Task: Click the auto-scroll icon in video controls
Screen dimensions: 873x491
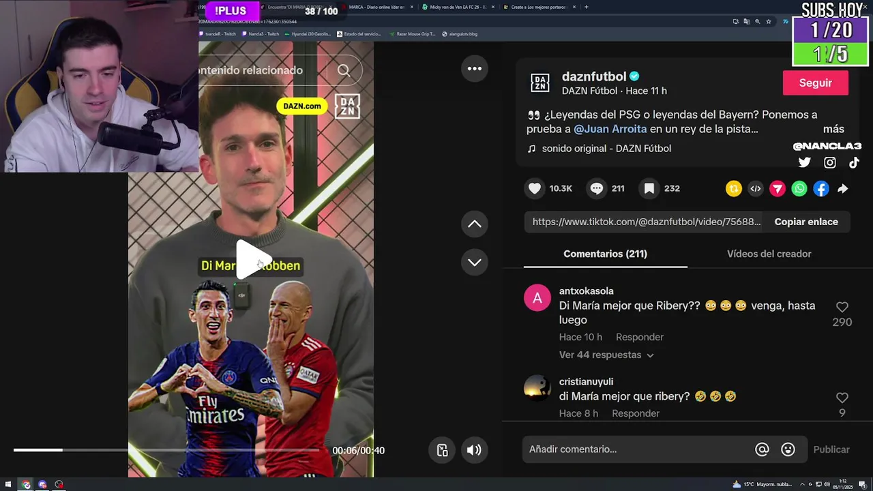Action: (x=442, y=450)
